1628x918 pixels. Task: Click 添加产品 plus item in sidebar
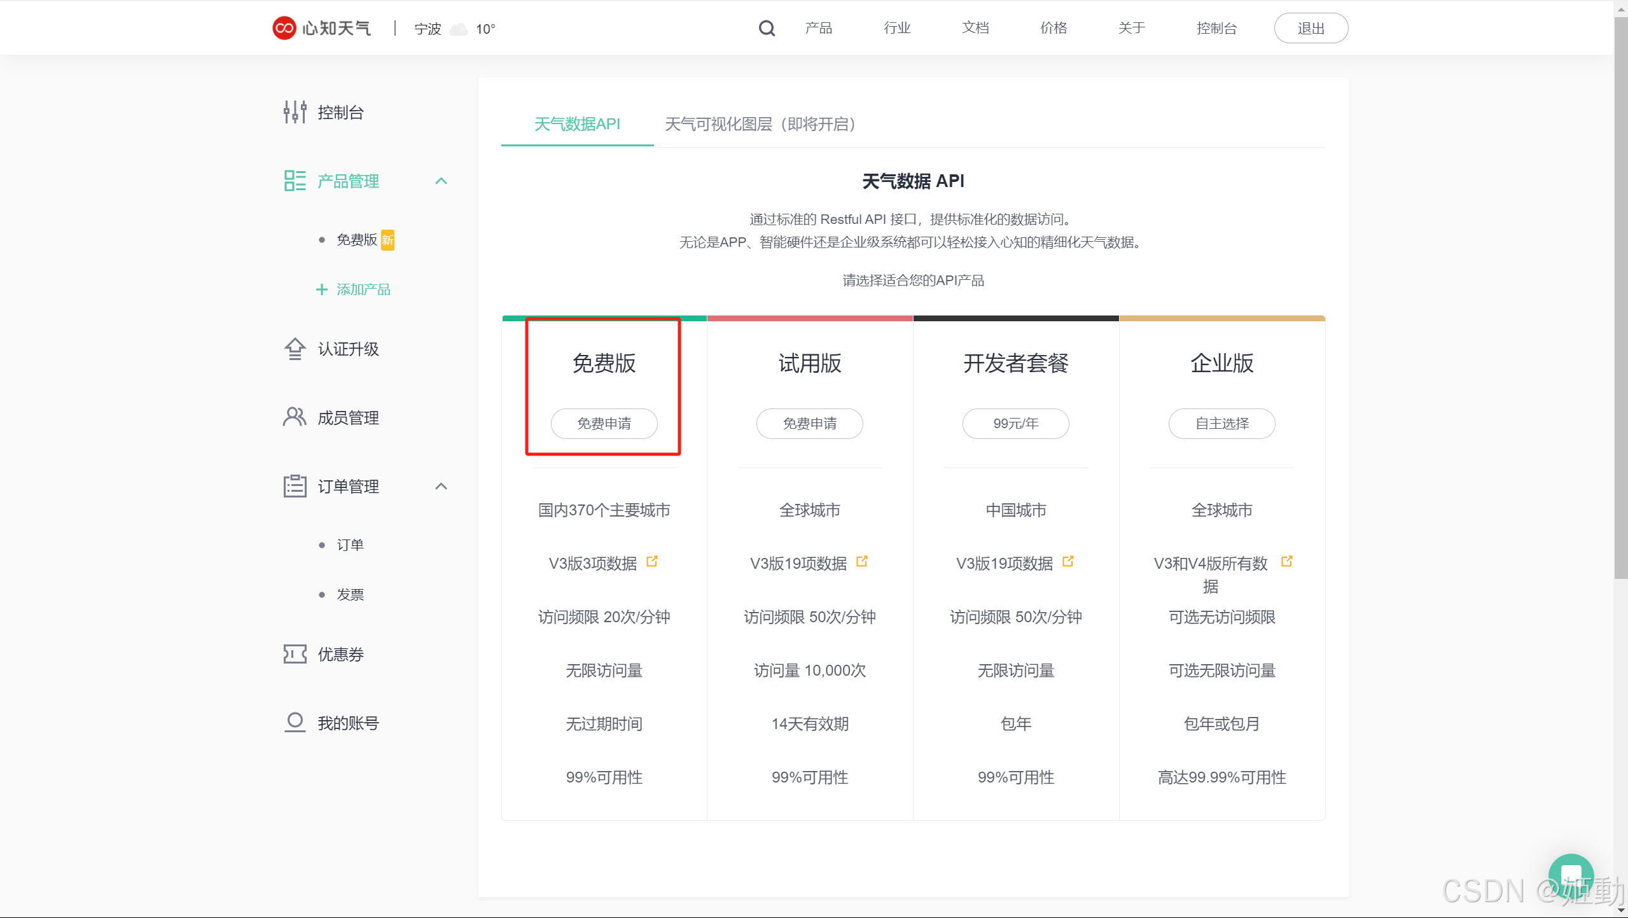point(354,290)
